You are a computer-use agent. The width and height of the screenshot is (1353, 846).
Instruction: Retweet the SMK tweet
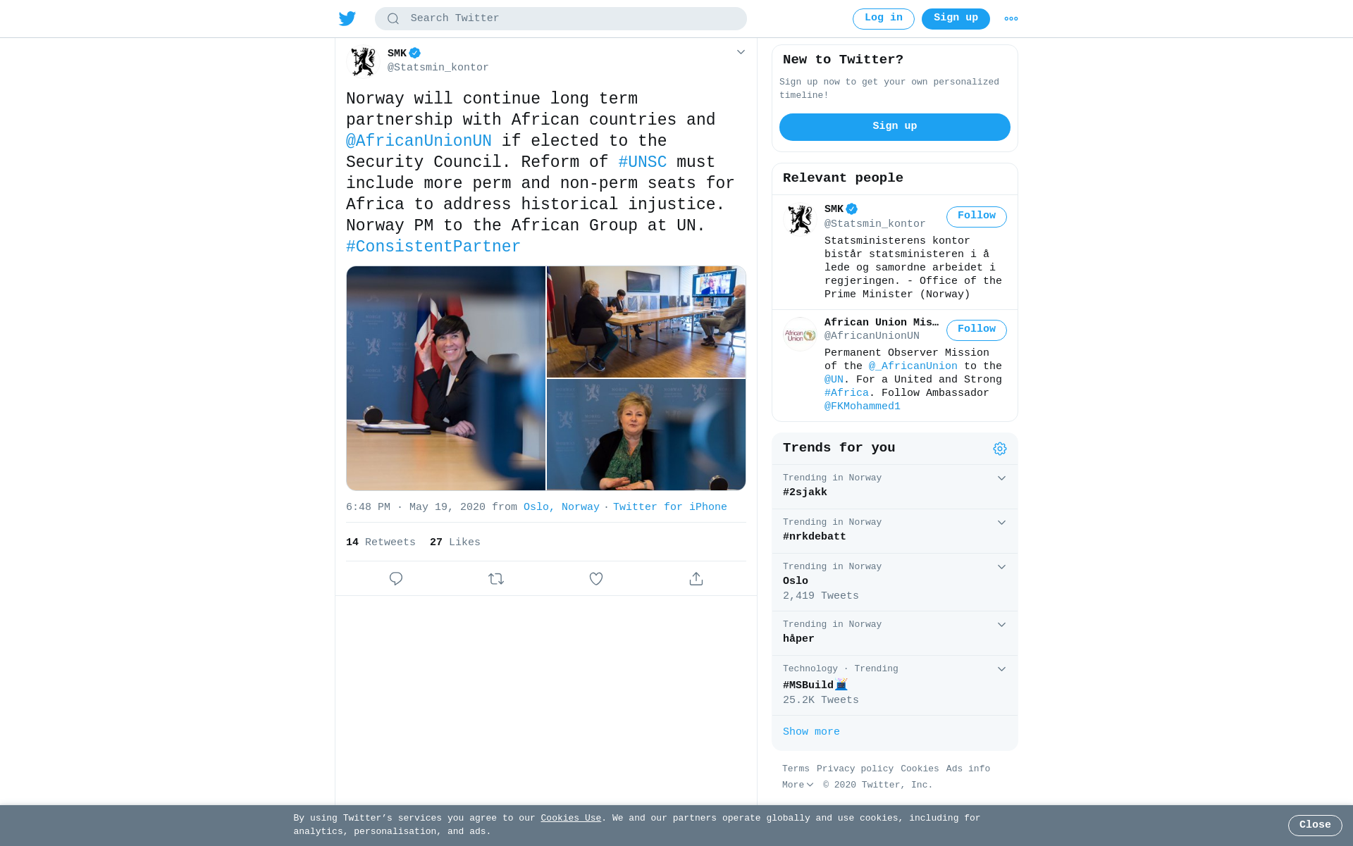pos(496,578)
